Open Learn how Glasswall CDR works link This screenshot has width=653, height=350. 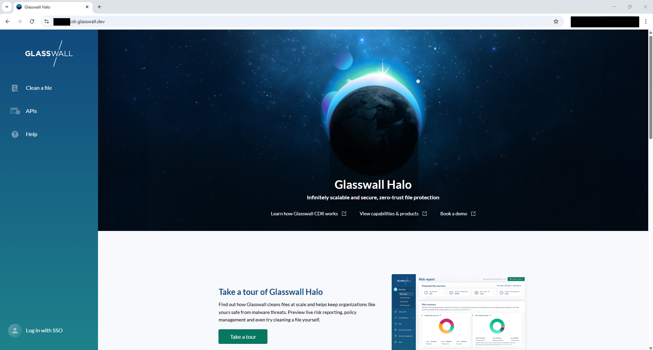pos(304,214)
